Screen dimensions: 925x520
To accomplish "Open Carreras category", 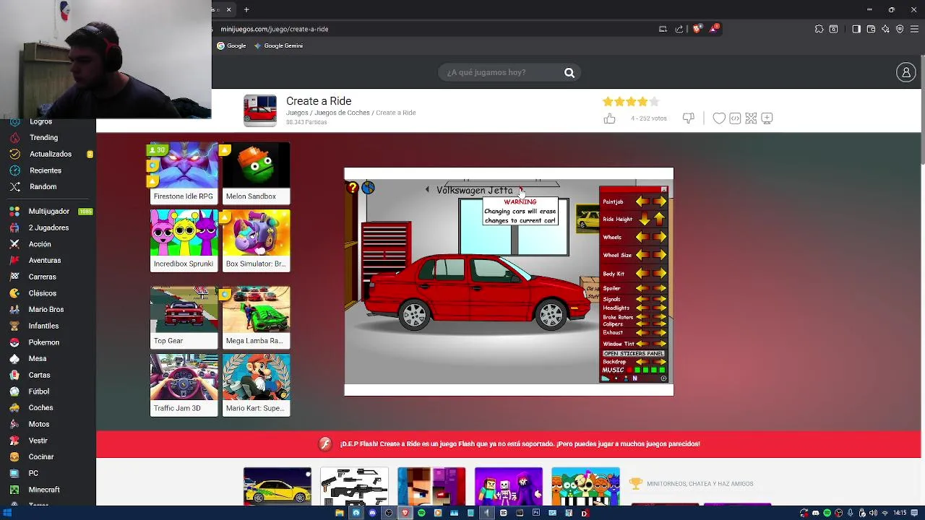I will point(42,277).
